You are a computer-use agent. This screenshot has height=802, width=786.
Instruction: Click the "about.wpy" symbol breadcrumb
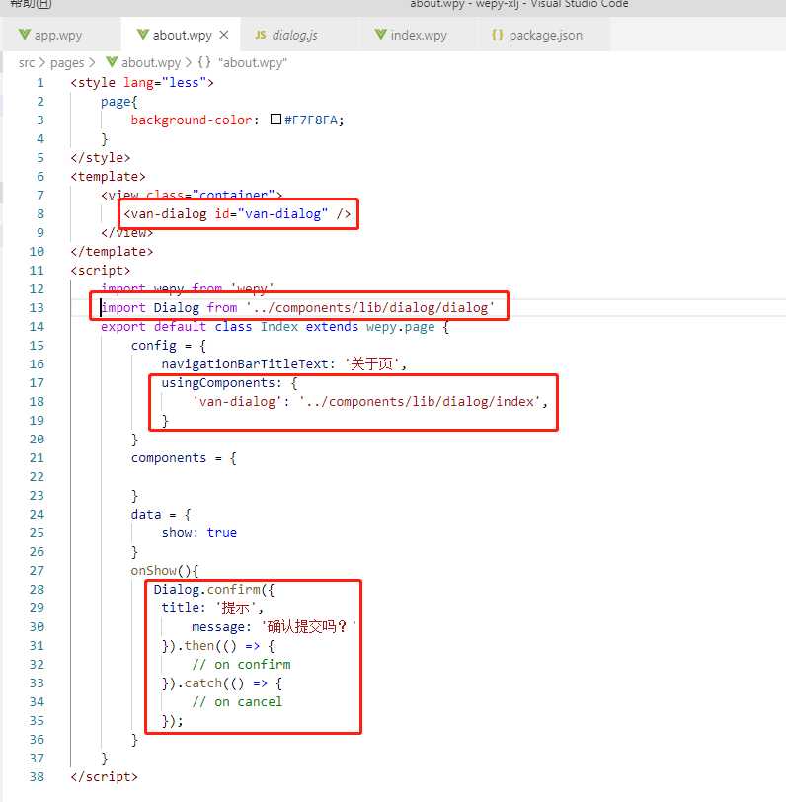click(253, 63)
